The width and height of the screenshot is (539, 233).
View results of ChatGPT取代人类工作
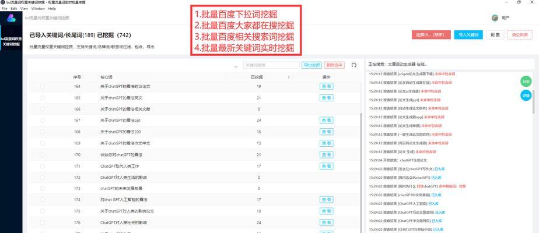[x=326, y=166]
